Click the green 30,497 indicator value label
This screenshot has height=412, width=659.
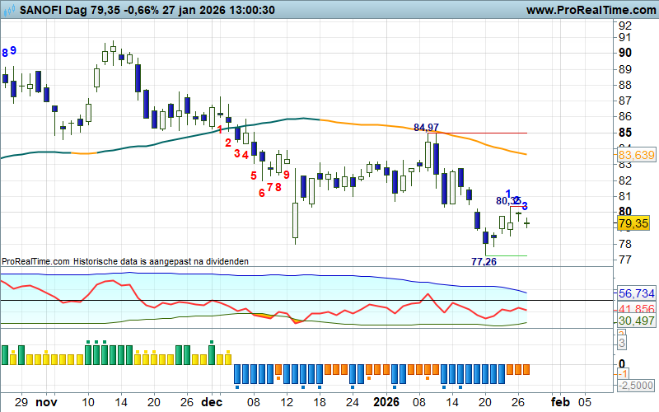pyautogui.click(x=635, y=321)
